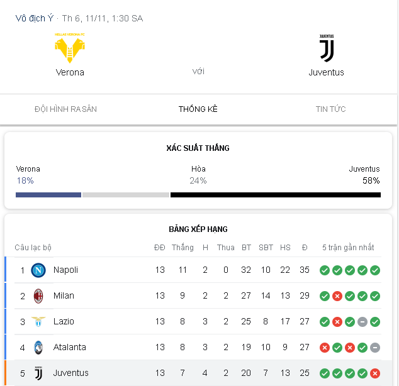Screen dimensions: 399x386
Task: Open the Napoli team name link
Action: click(65, 270)
